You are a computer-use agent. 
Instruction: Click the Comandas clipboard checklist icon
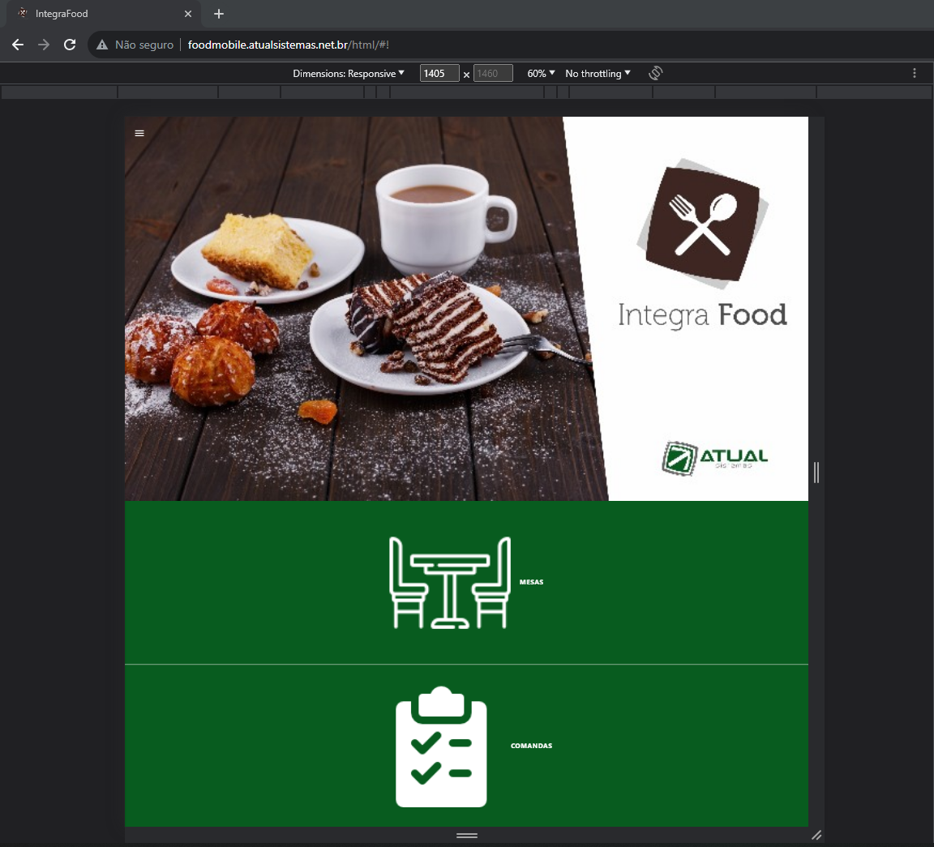[x=441, y=746]
